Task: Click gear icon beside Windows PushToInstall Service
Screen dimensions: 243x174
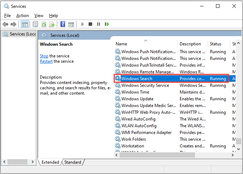Action: [118, 65]
